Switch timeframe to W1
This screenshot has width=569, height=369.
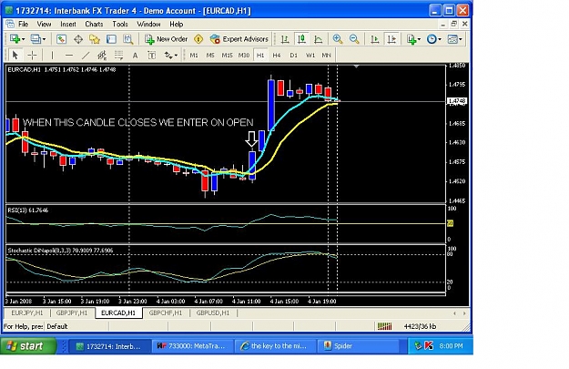[310, 56]
